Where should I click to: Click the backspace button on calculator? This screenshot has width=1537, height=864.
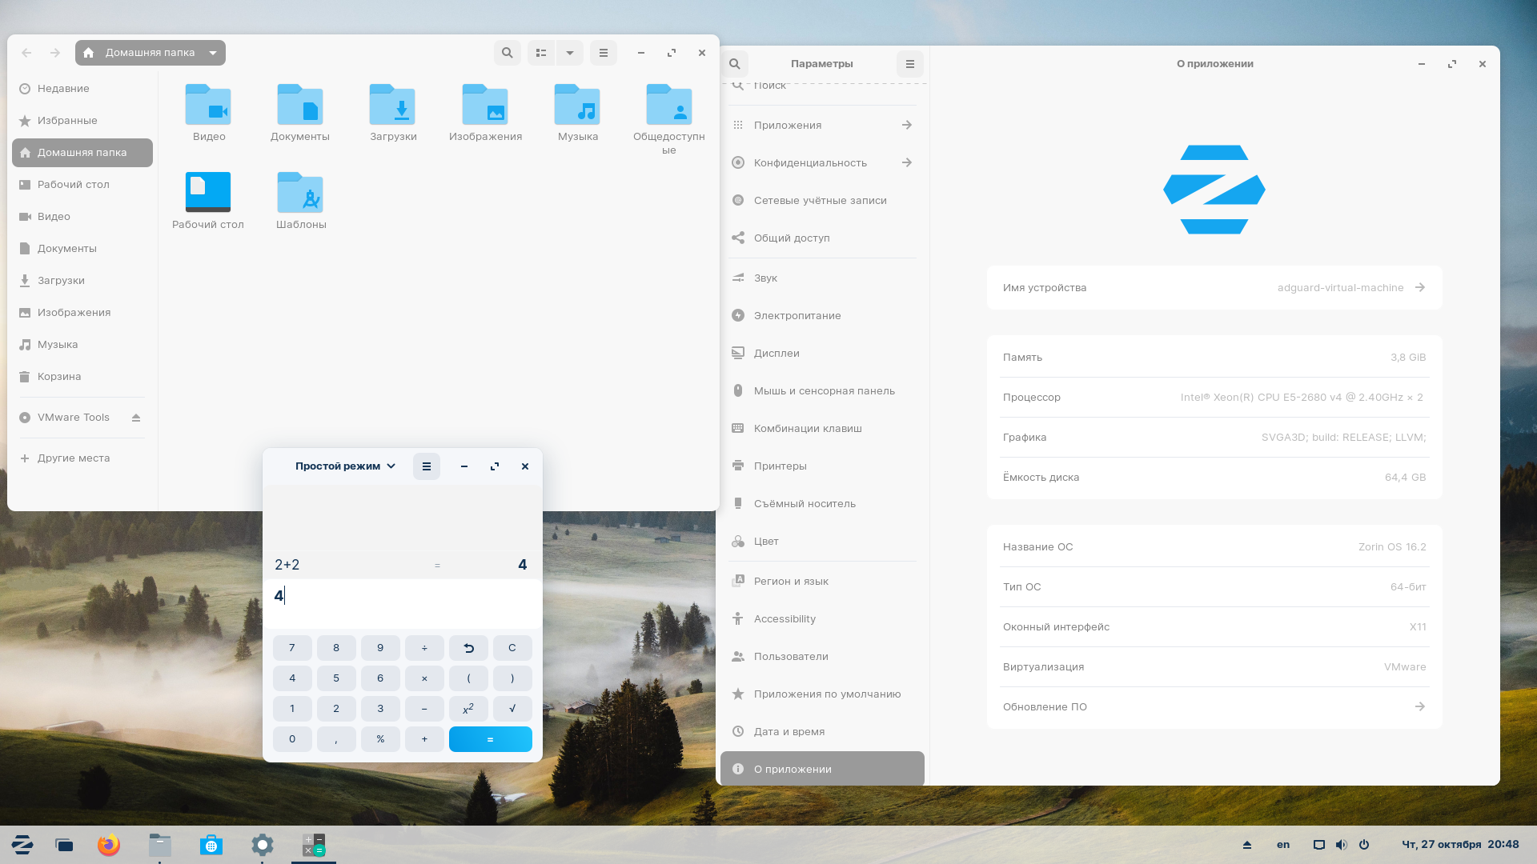(x=468, y=648)
